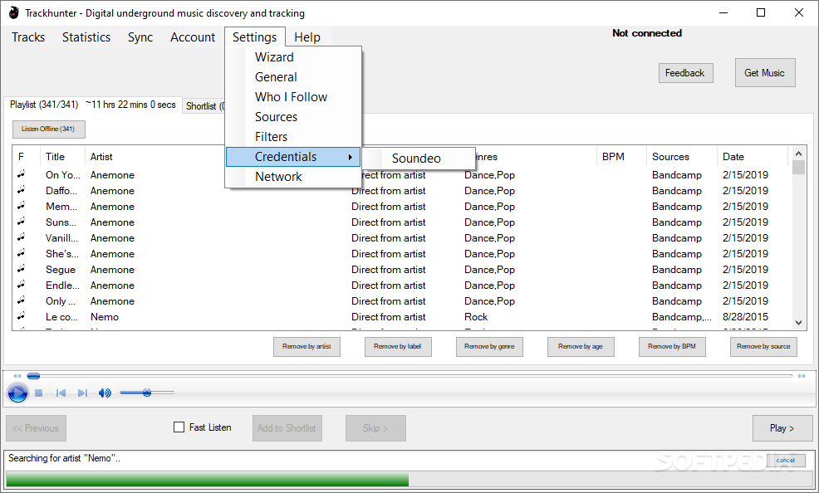Click the 'Rock' genre cell

(x=476, y=317)
